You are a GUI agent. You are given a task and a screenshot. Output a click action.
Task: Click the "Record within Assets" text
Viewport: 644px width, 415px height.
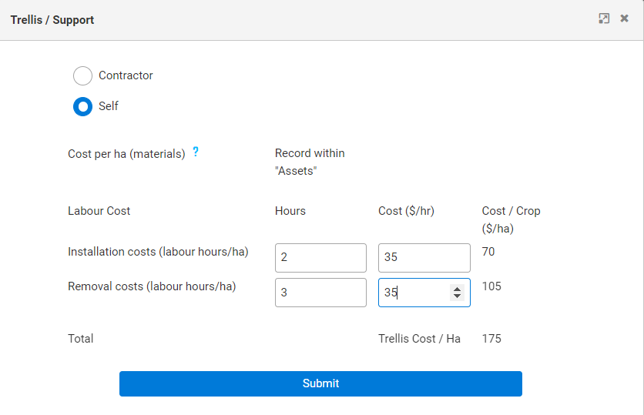310,162
